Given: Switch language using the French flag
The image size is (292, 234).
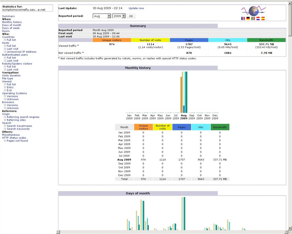Looking at the screenshot, I should tap(243, 19).
